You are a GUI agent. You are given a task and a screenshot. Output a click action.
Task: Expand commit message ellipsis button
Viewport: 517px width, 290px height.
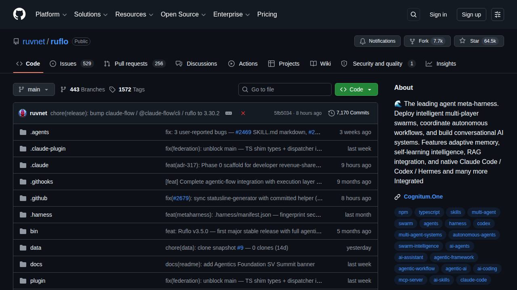tap(229, 113)
